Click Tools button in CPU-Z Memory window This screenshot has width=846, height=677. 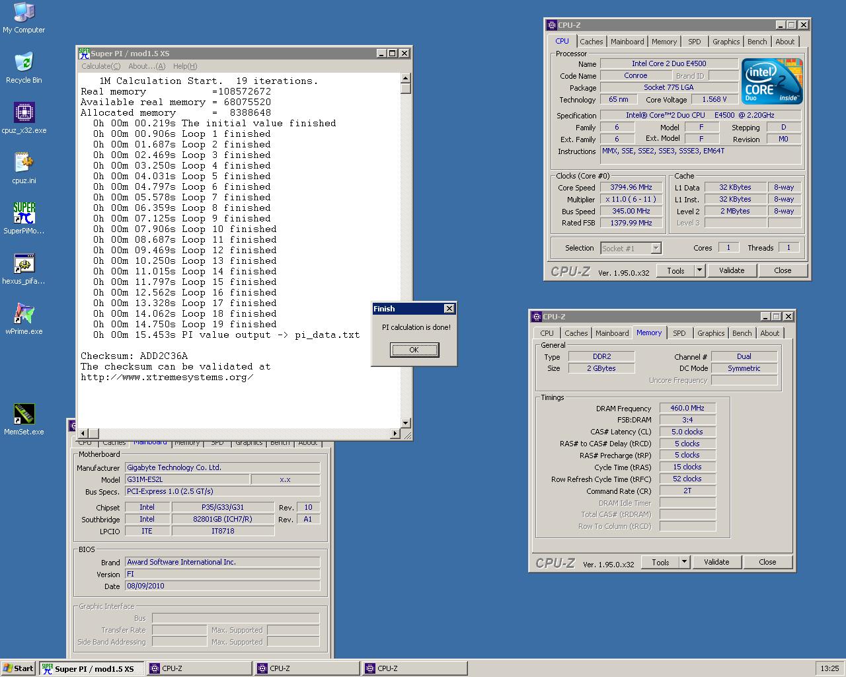click(660, 562)
